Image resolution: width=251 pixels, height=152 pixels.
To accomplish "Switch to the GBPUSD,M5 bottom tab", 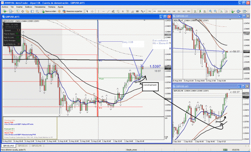I will 36,146.
